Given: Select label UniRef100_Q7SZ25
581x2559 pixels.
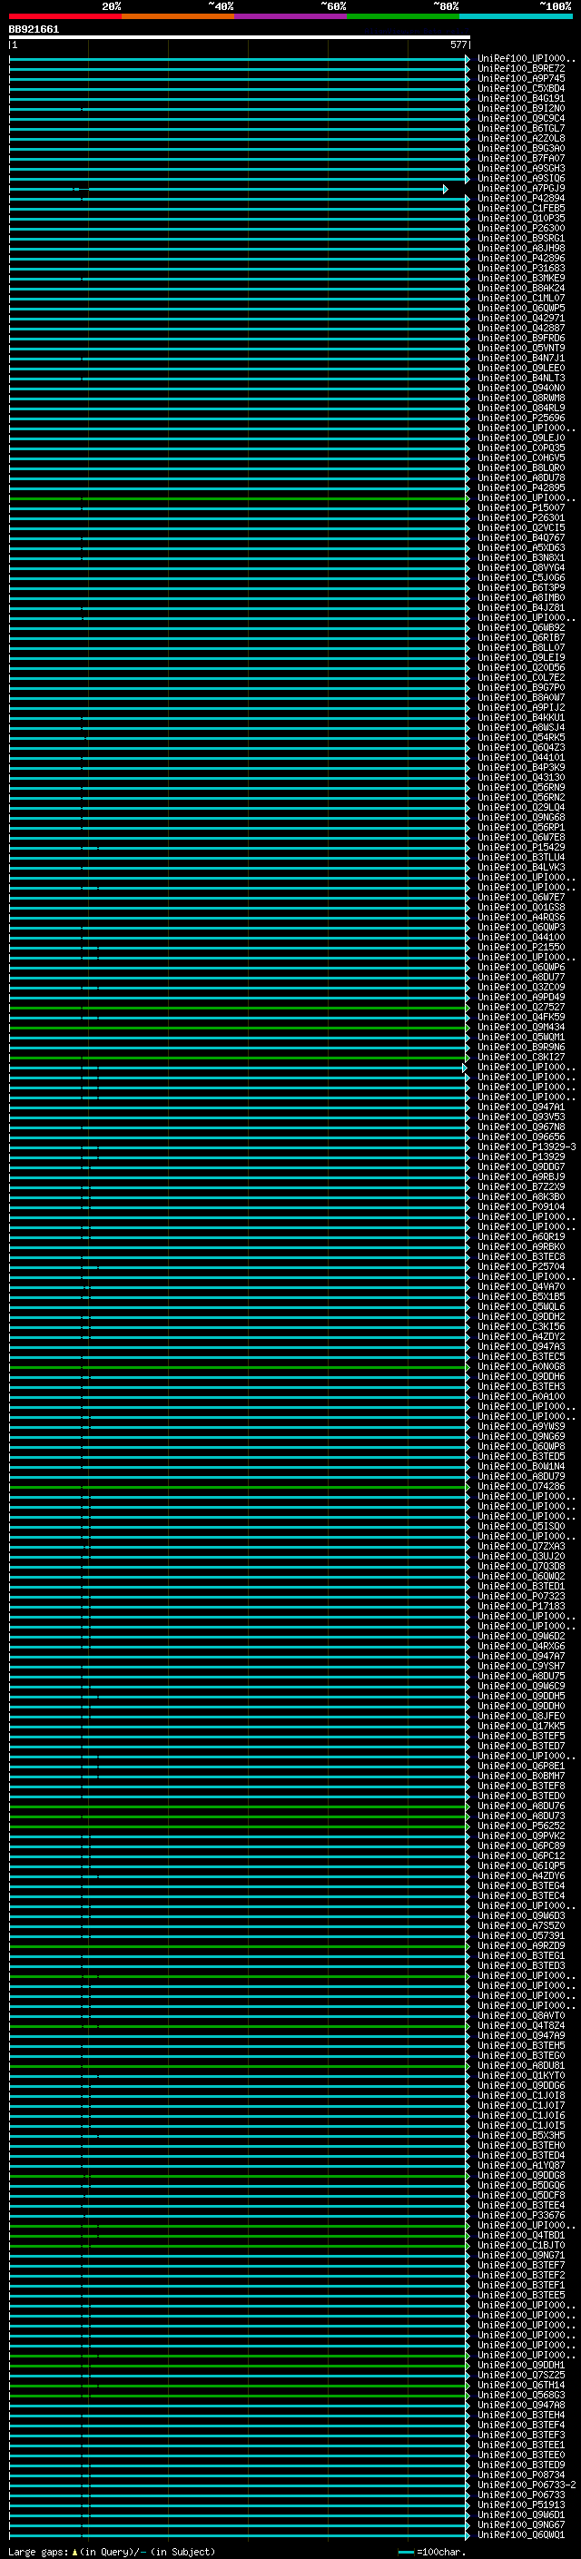Looking at the screenshot, I should (520, 2376).
